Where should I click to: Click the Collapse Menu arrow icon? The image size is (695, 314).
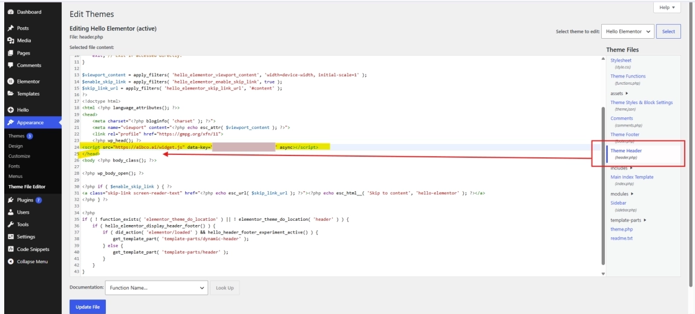[x=11, y=261]
